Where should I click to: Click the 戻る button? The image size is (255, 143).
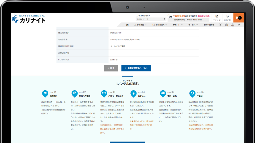point(111,68)
